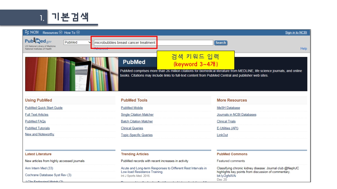Open Ann Intern Med (33) link
Screen dimensions: 337x189
pyautogui.click(x=39, y=168)
